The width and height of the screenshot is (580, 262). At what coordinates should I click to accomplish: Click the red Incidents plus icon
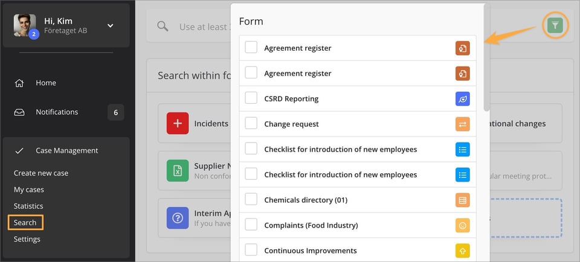click(178, 124)
